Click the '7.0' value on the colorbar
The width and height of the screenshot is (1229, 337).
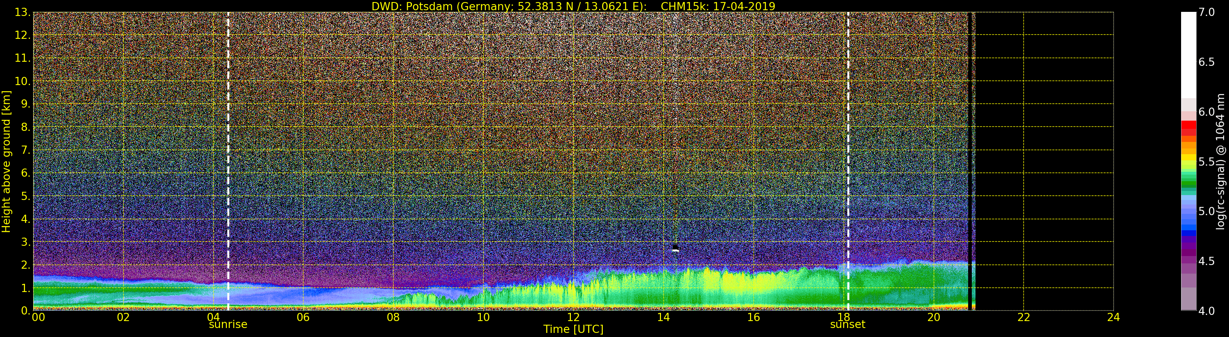pyautogui.click(x=1207, y=12)
